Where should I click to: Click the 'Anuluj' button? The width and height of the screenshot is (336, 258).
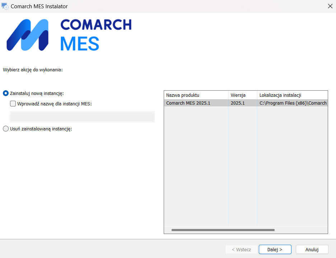pyautogui.click(x=312, y=249)
